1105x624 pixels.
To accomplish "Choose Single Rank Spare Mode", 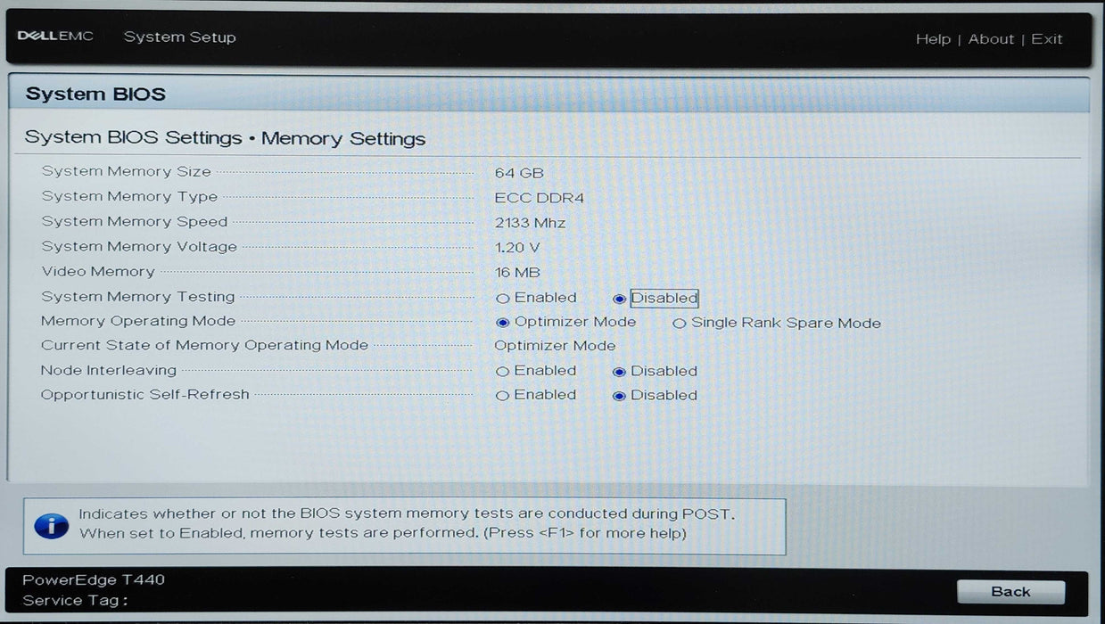I will pos(680,324).
